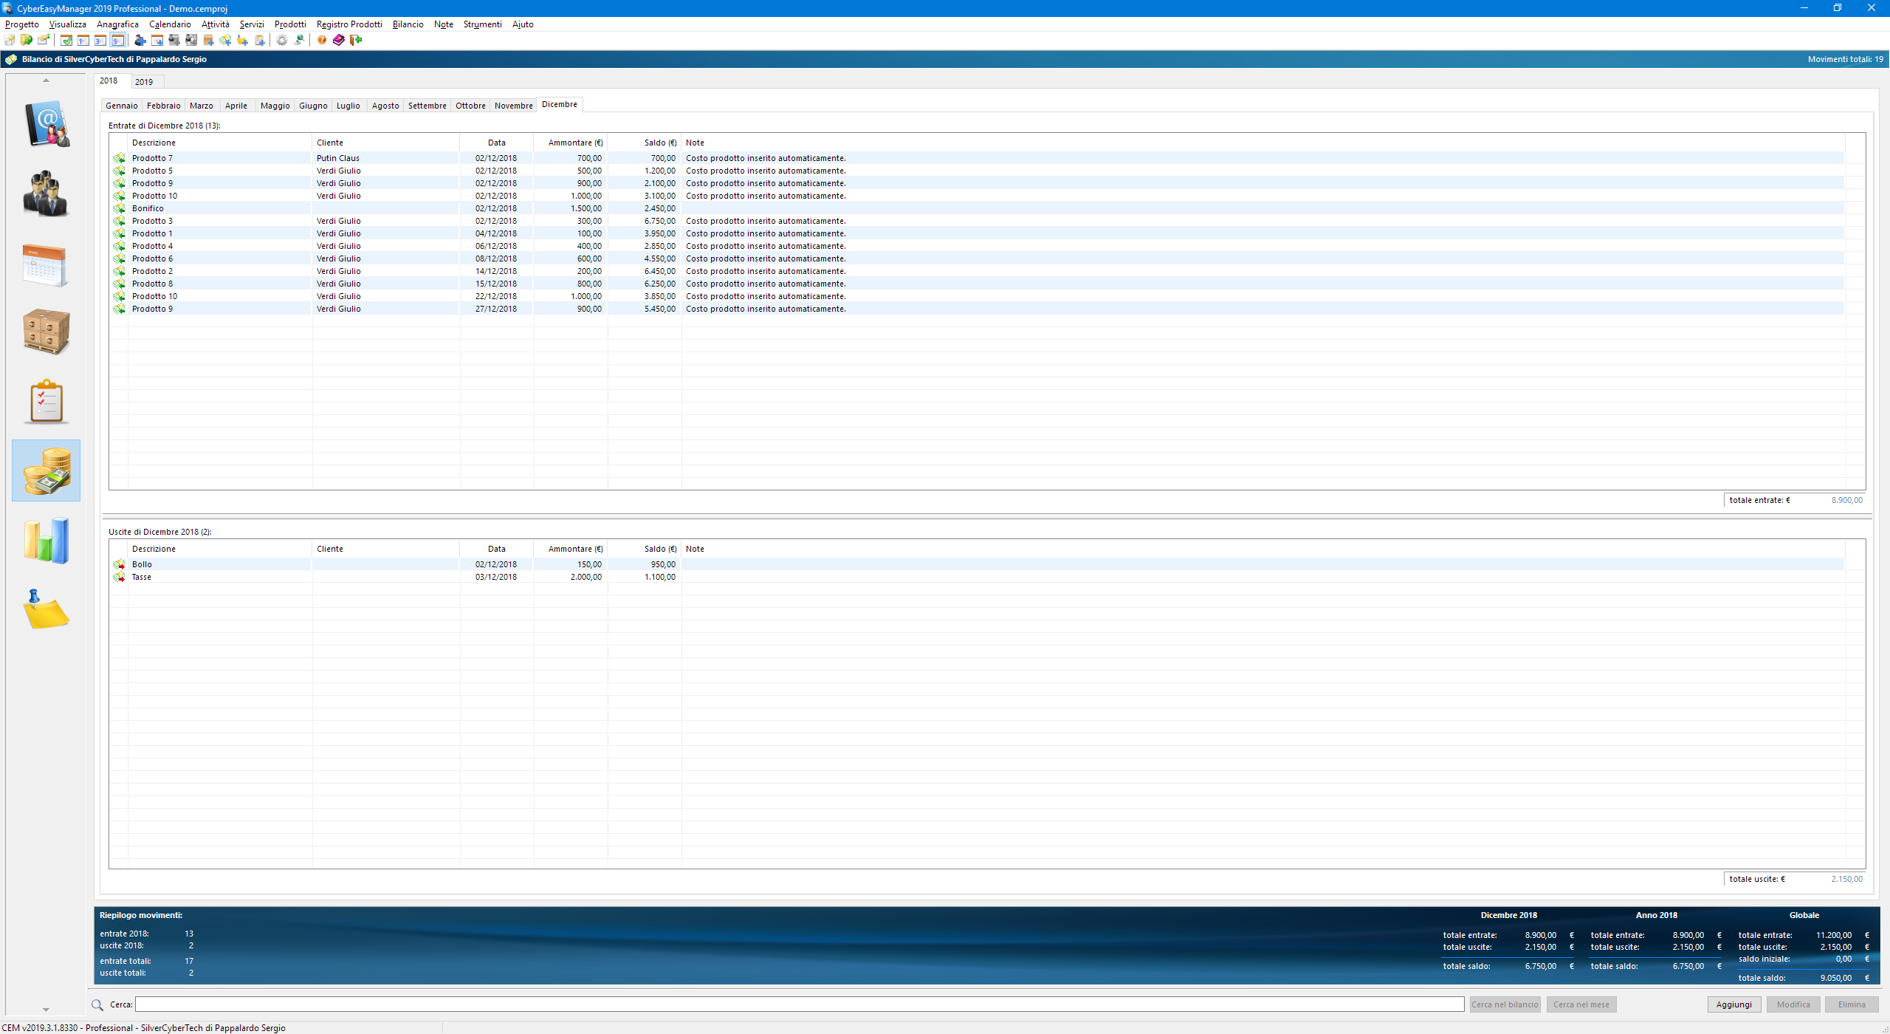1890x1034 pixels.
Task: Click the web update globe icon
Action: tap(299, 40)
